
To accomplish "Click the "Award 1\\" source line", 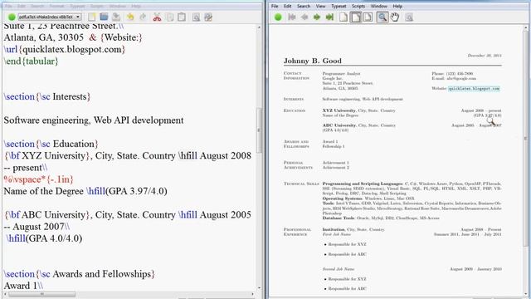I will 23,286.
